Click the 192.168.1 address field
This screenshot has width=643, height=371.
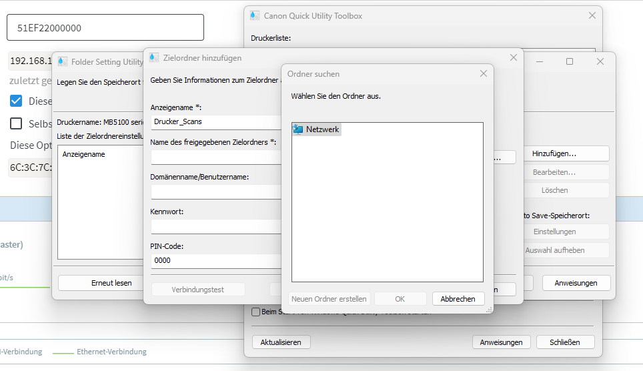tap(30, 61)
